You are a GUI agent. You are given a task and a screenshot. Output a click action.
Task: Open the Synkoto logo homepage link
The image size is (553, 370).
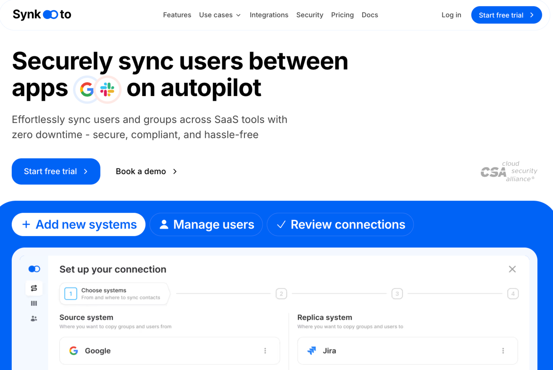(x=42, y=14)
